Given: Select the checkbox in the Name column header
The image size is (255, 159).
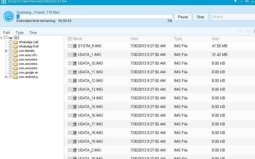Looking at the screenshot, I should coord(69,39).
